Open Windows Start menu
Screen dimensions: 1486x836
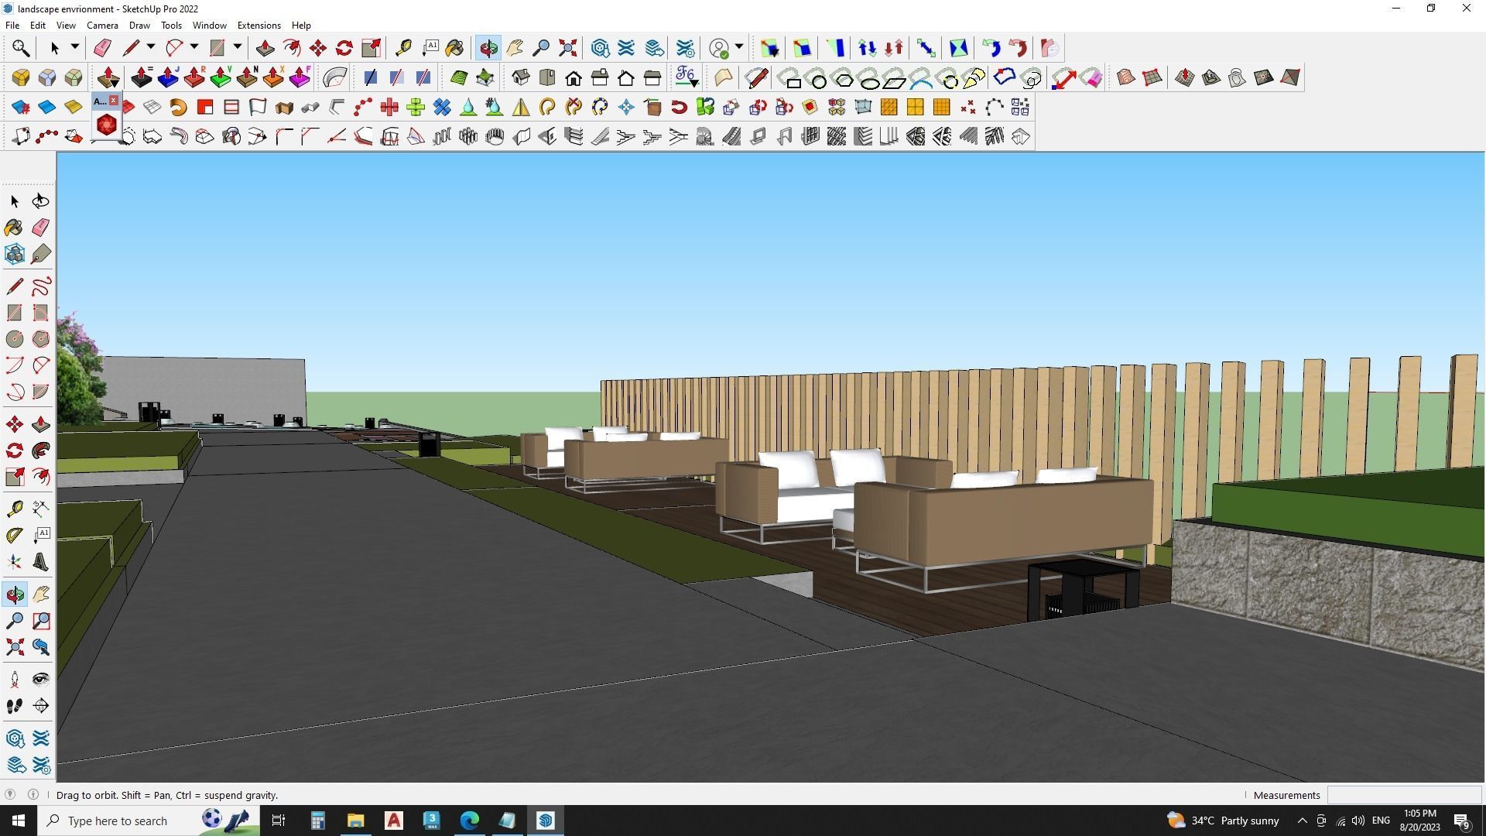click(x=19, y=821)
